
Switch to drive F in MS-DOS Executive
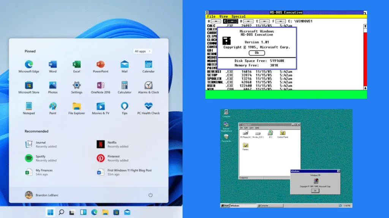coord(280,21)
